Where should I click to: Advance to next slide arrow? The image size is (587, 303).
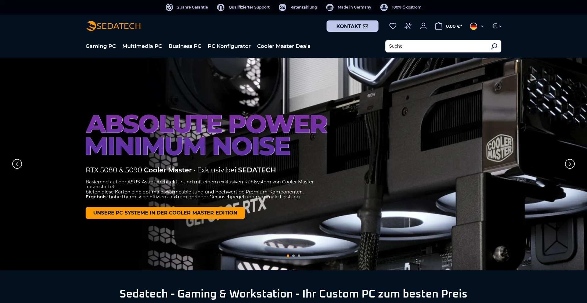pos(570,164)
